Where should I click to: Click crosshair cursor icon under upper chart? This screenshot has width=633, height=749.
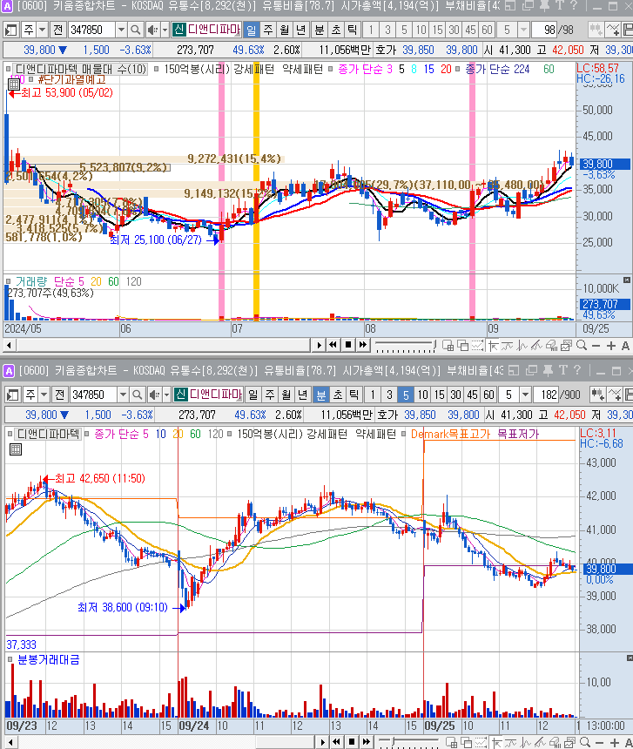493,346
